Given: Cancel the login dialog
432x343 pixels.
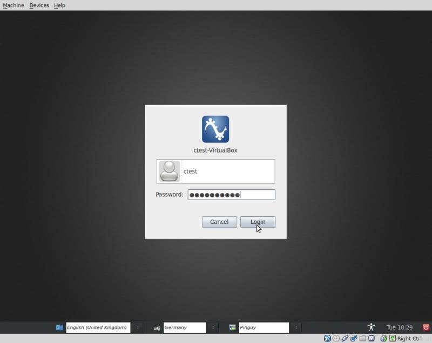Looking at the screenshot, I should (219, 222).
